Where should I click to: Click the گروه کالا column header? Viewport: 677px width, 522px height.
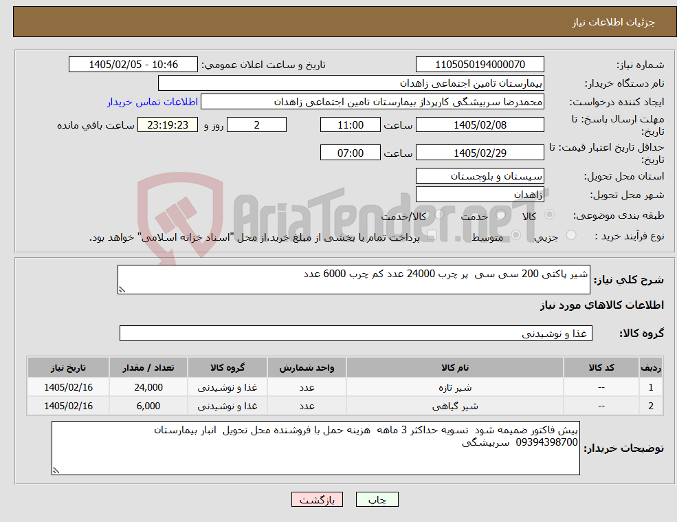point(227,368)
